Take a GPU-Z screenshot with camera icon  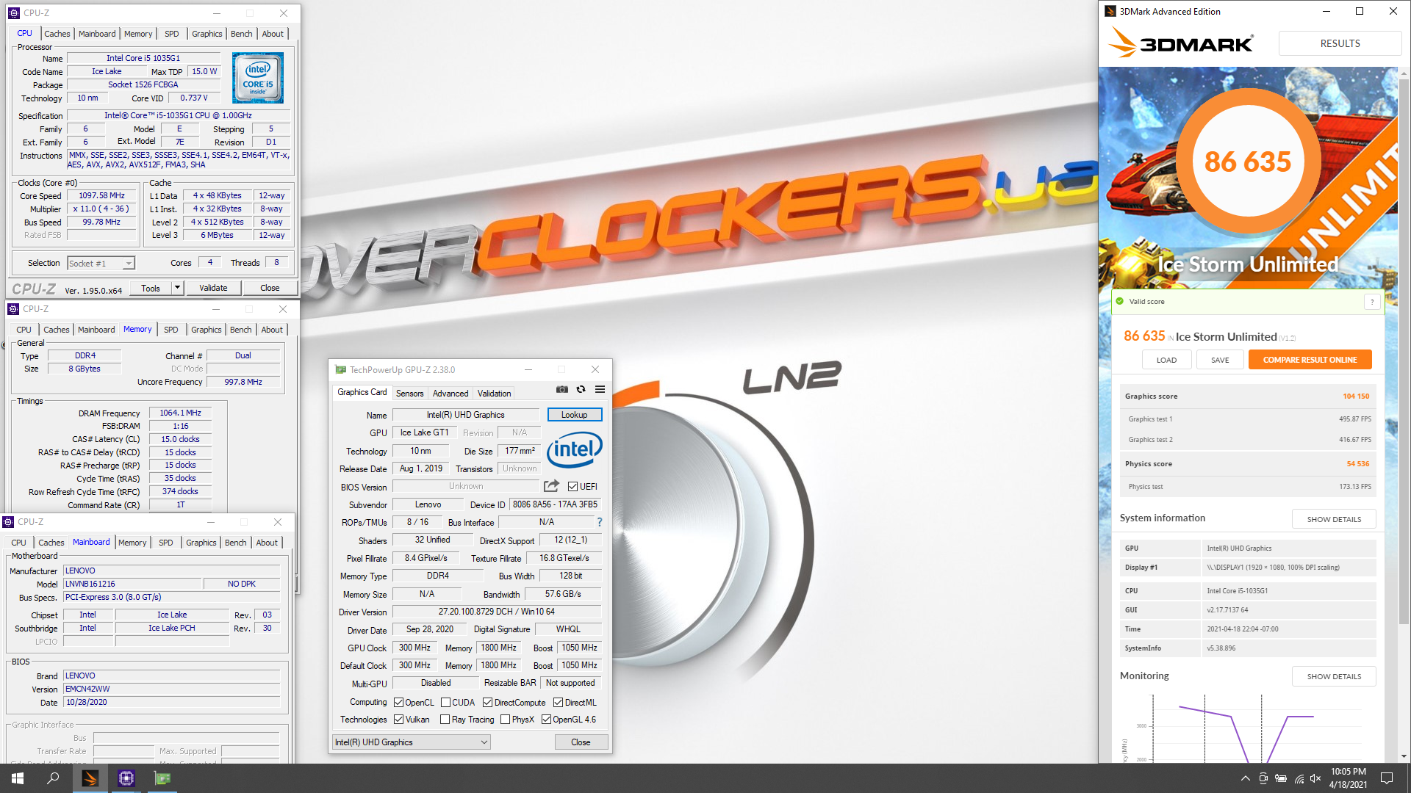[x=562, y=390]
